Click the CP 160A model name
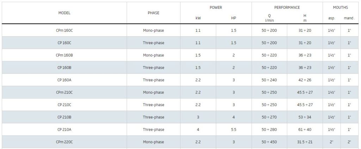 pyautogui.click(x=64, y=80)
